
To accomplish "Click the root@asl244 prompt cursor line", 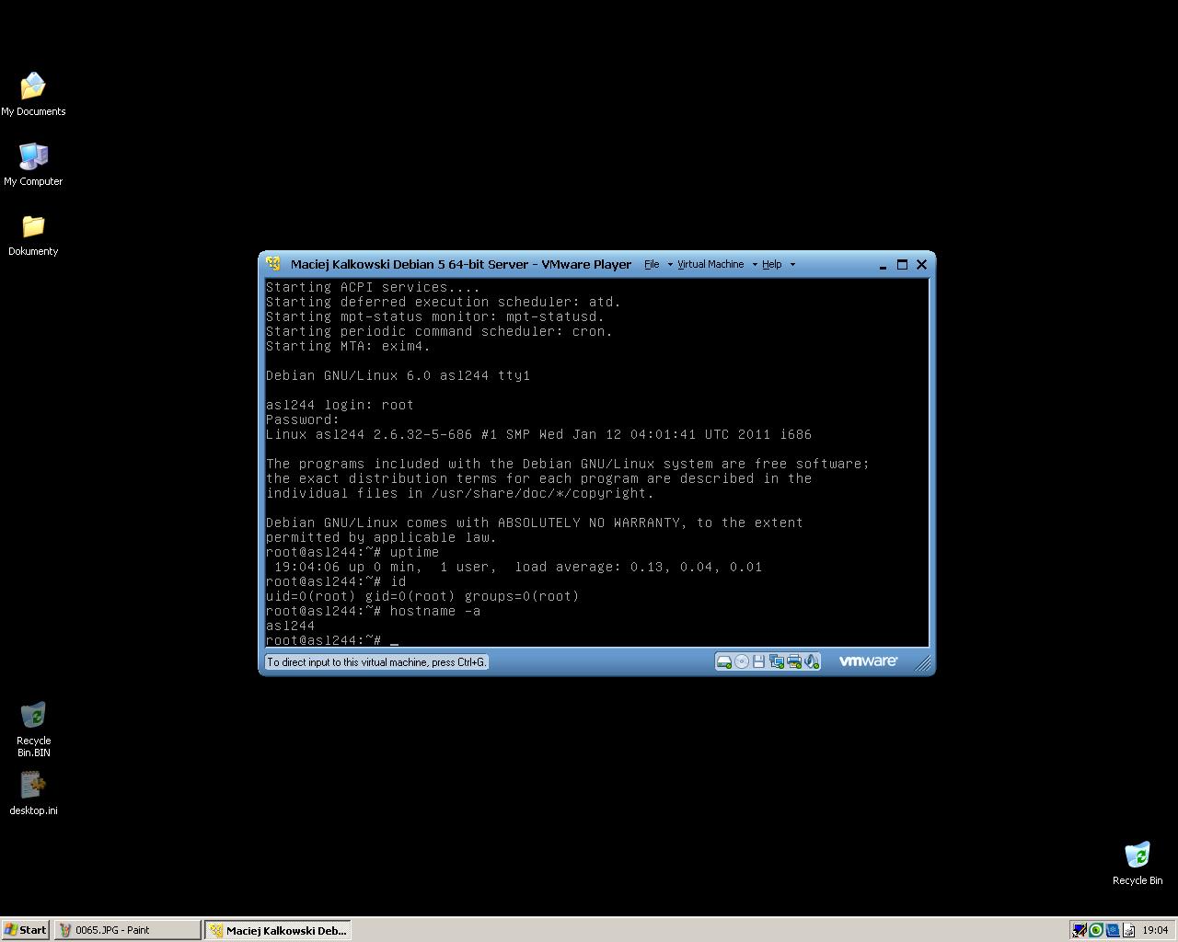I will (x=332, y=640).
